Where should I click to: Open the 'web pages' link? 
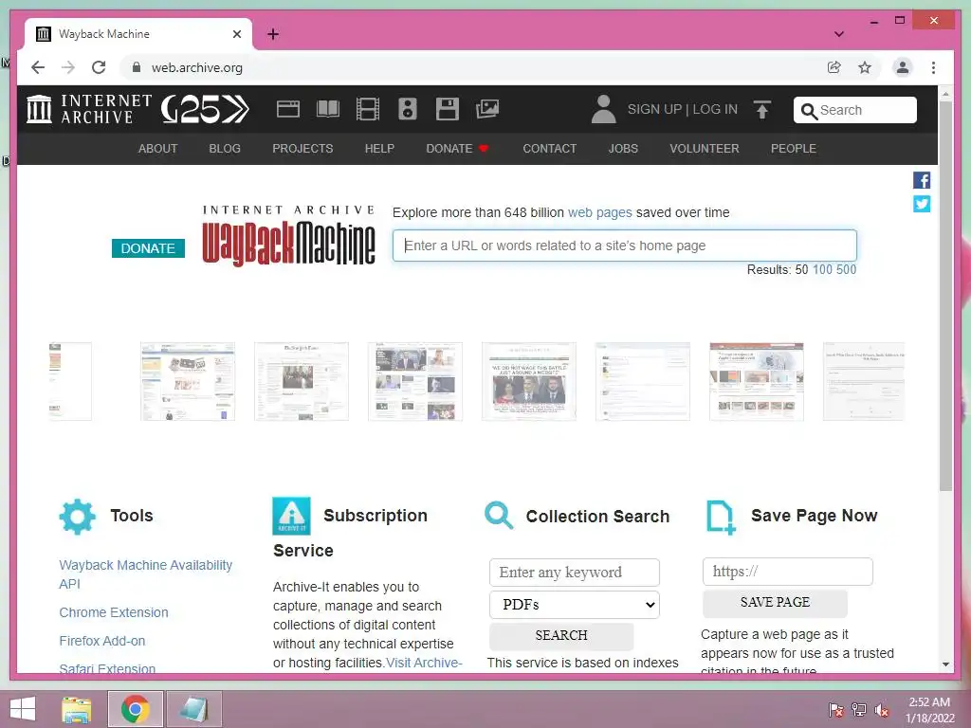599,212
